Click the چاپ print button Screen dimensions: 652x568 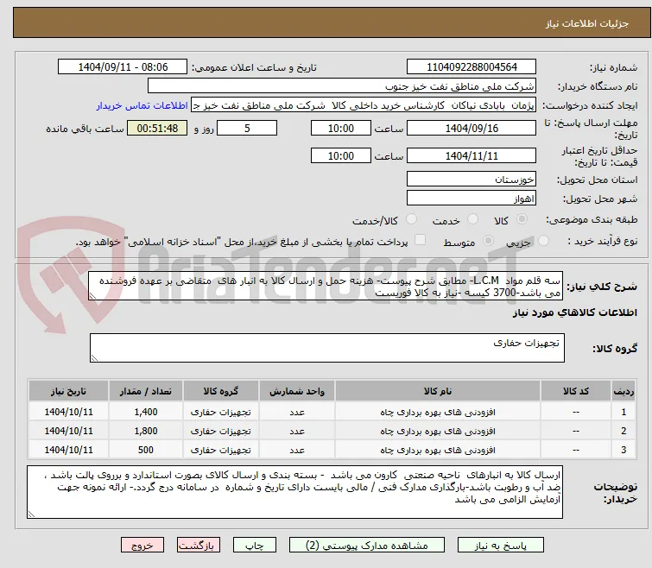point(255,546)
